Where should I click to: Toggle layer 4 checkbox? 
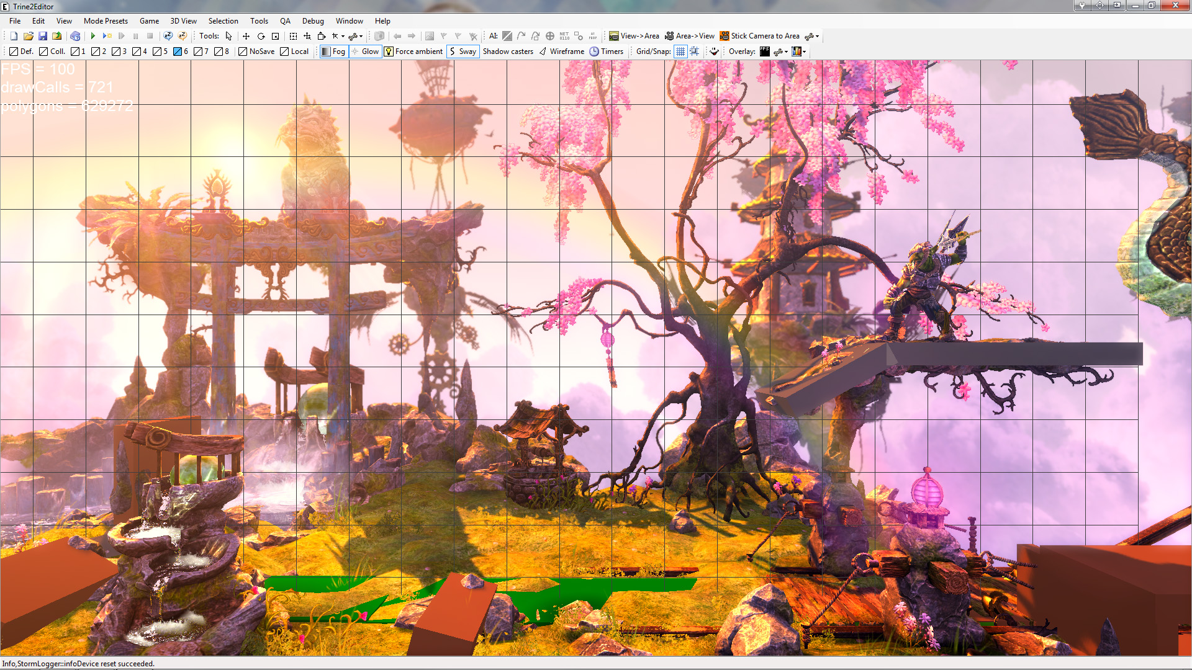tap(140, 51)
